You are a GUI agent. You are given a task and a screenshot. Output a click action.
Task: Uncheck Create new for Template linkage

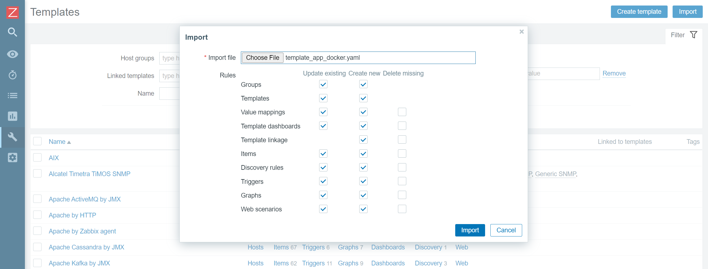[x=363, y=140]
